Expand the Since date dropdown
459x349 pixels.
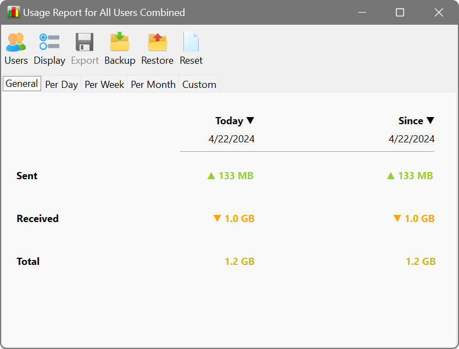[416, 121]
